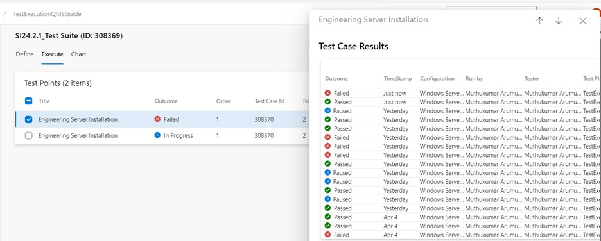601x241 pixels.
Task: Click test case id 308370 in the Failed row
Action: (x=264, y=119)
